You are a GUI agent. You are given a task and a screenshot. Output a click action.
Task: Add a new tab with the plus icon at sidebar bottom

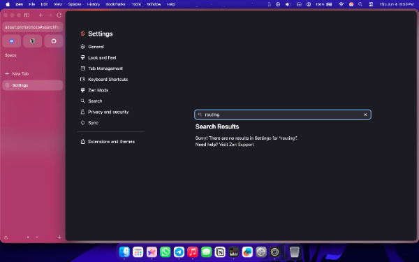point(59,237)
